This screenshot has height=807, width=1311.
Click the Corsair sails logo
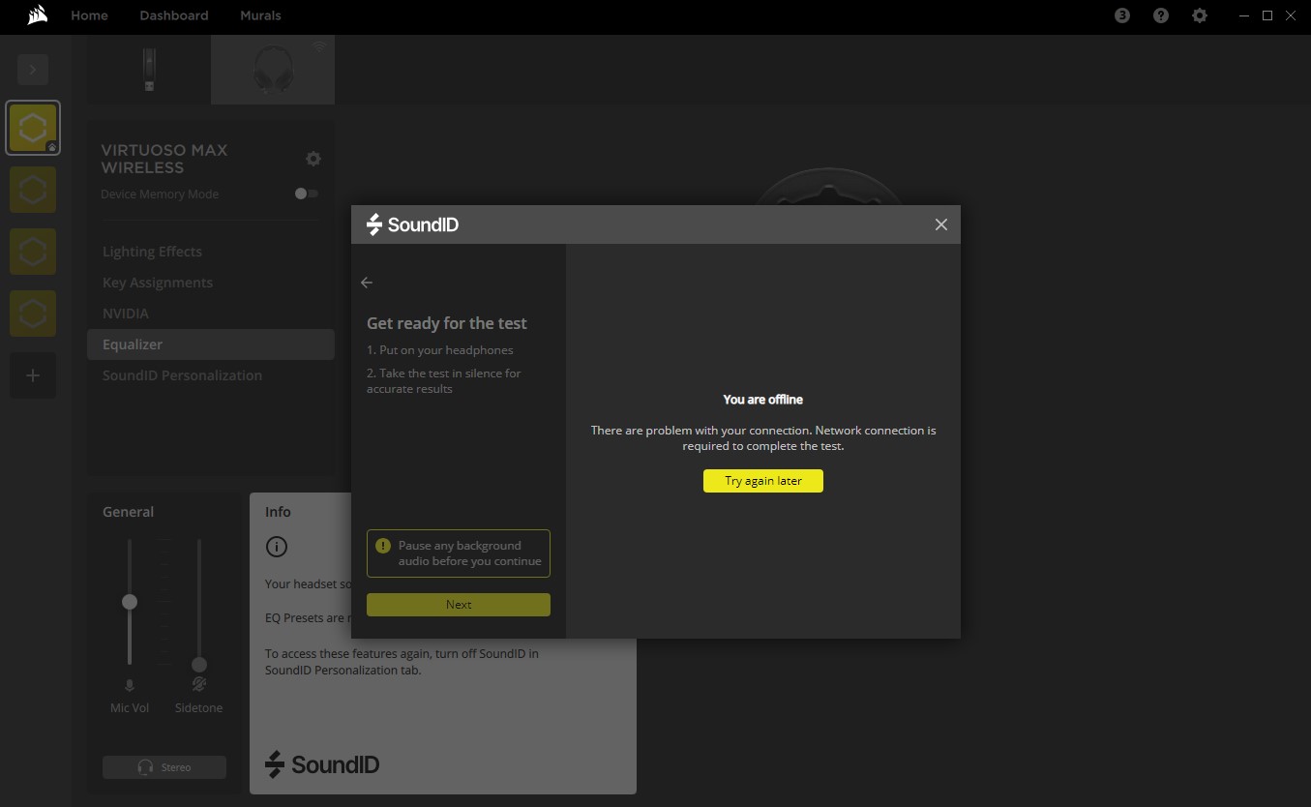click(x=38, y=15)
